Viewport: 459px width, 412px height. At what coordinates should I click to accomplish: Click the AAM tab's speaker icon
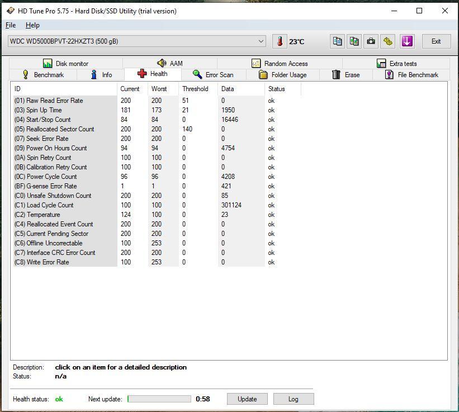pyautogui.click(x=162, y=63)
